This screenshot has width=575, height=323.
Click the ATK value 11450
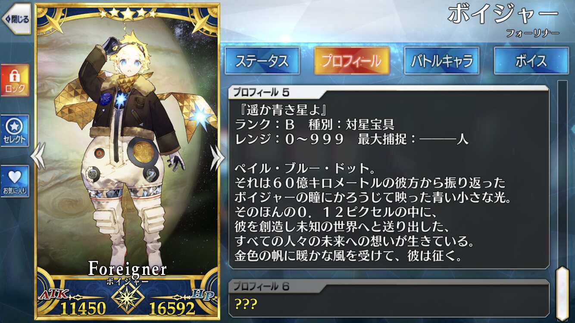(x=83, y=308)
